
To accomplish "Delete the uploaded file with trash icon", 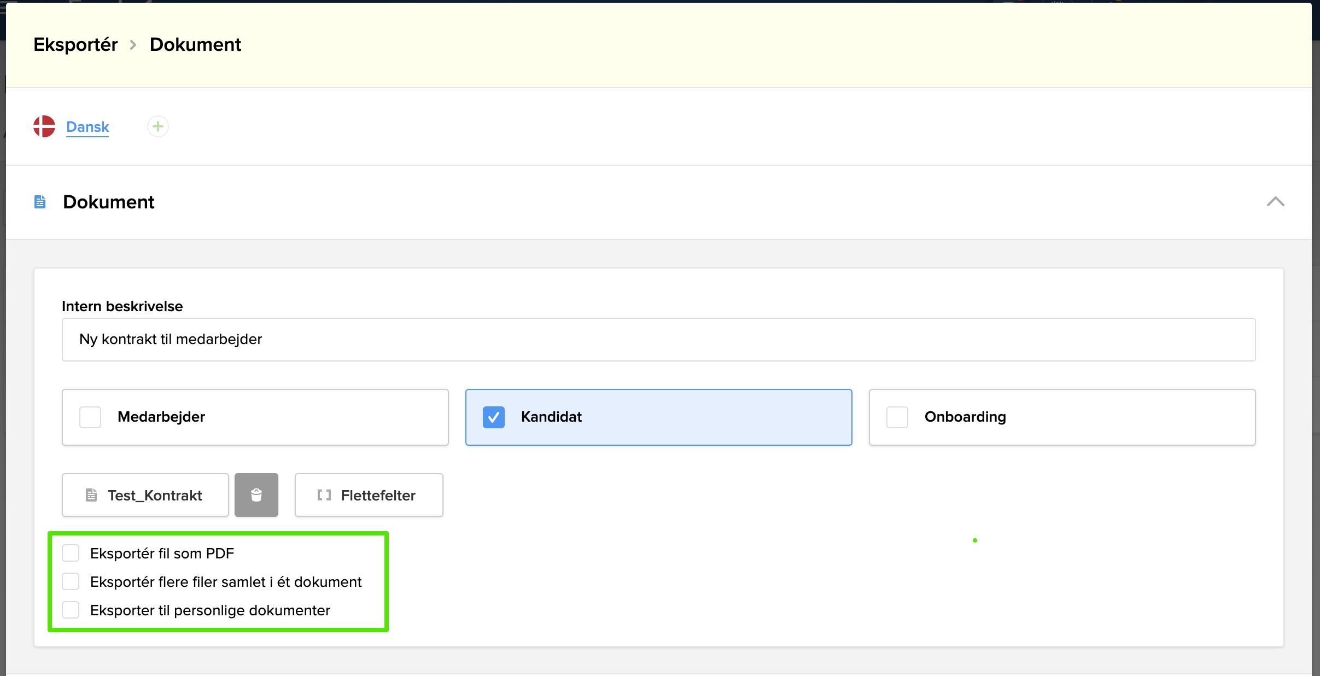I will point(256,495).
